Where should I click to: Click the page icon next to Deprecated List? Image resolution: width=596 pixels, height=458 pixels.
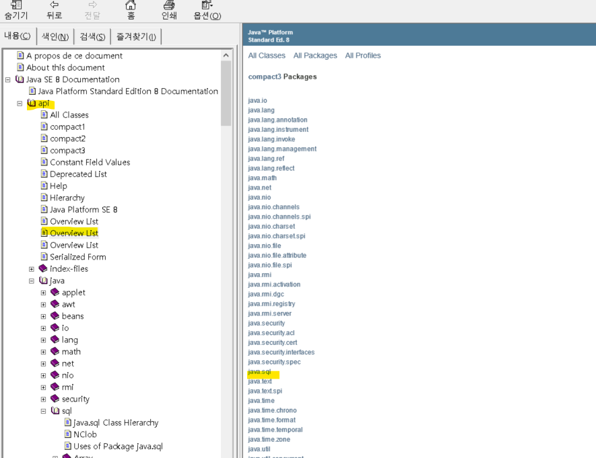[44, 174]
